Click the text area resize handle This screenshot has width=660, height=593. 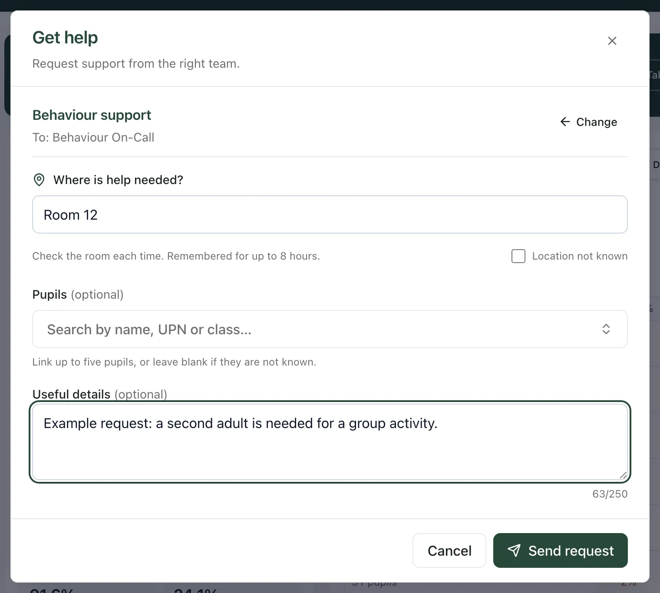623,475
